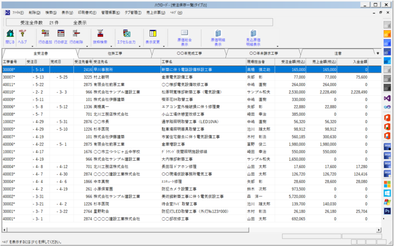Click the 原価明細表示 toolbar button

218,35
